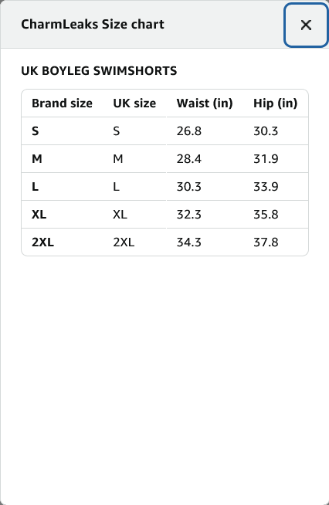Screen dimensions: 329x505
Task: Close the CharmLeaks size chart dialog
Action: click(x=306, y=25)
